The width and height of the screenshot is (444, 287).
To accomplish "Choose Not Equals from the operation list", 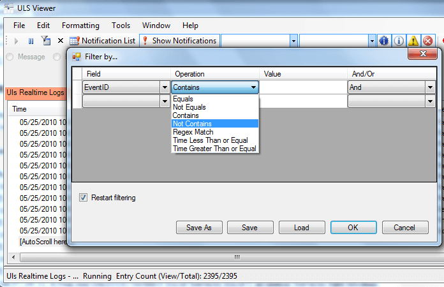I will coord(215,107).
